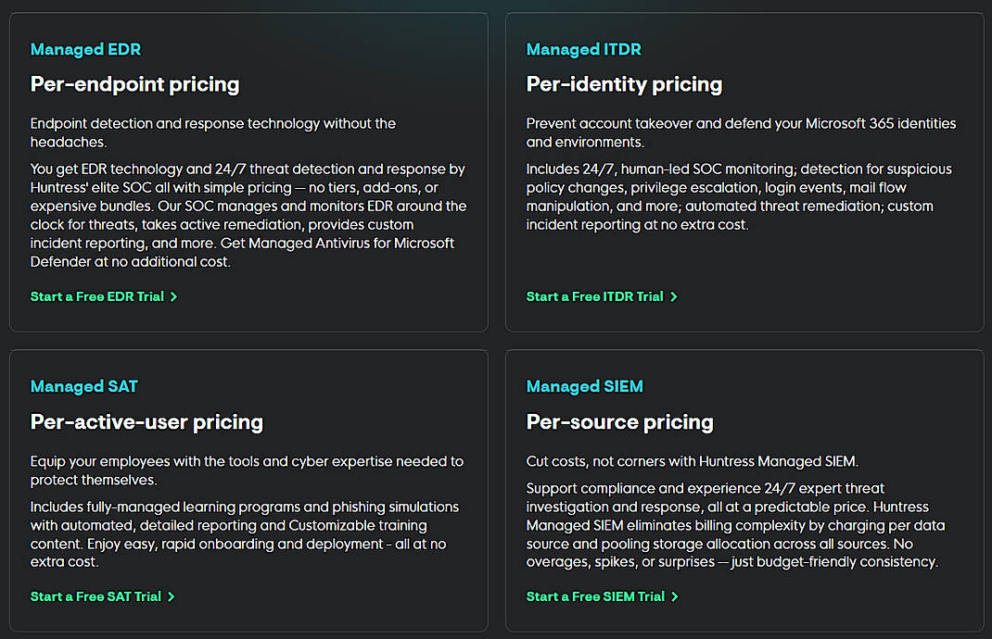Open the Start a Free ITDR Trial link

coord(595,297)
